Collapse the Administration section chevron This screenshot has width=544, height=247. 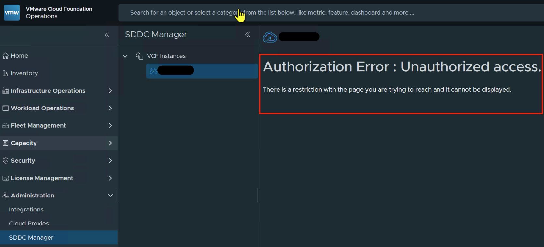point(110,196)
